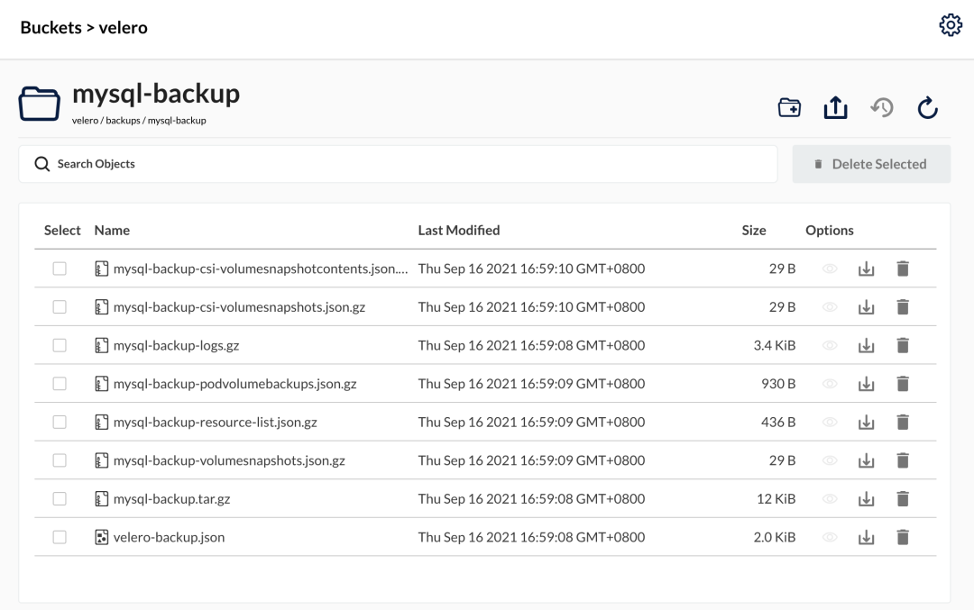Click the 3.4 KiB size value
Screen dimensions: 974x610
pyautogui.click(x=775, y=346)
